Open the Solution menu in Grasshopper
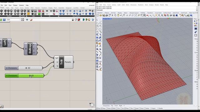Screen dimensions: 200x112 (22, 5)
